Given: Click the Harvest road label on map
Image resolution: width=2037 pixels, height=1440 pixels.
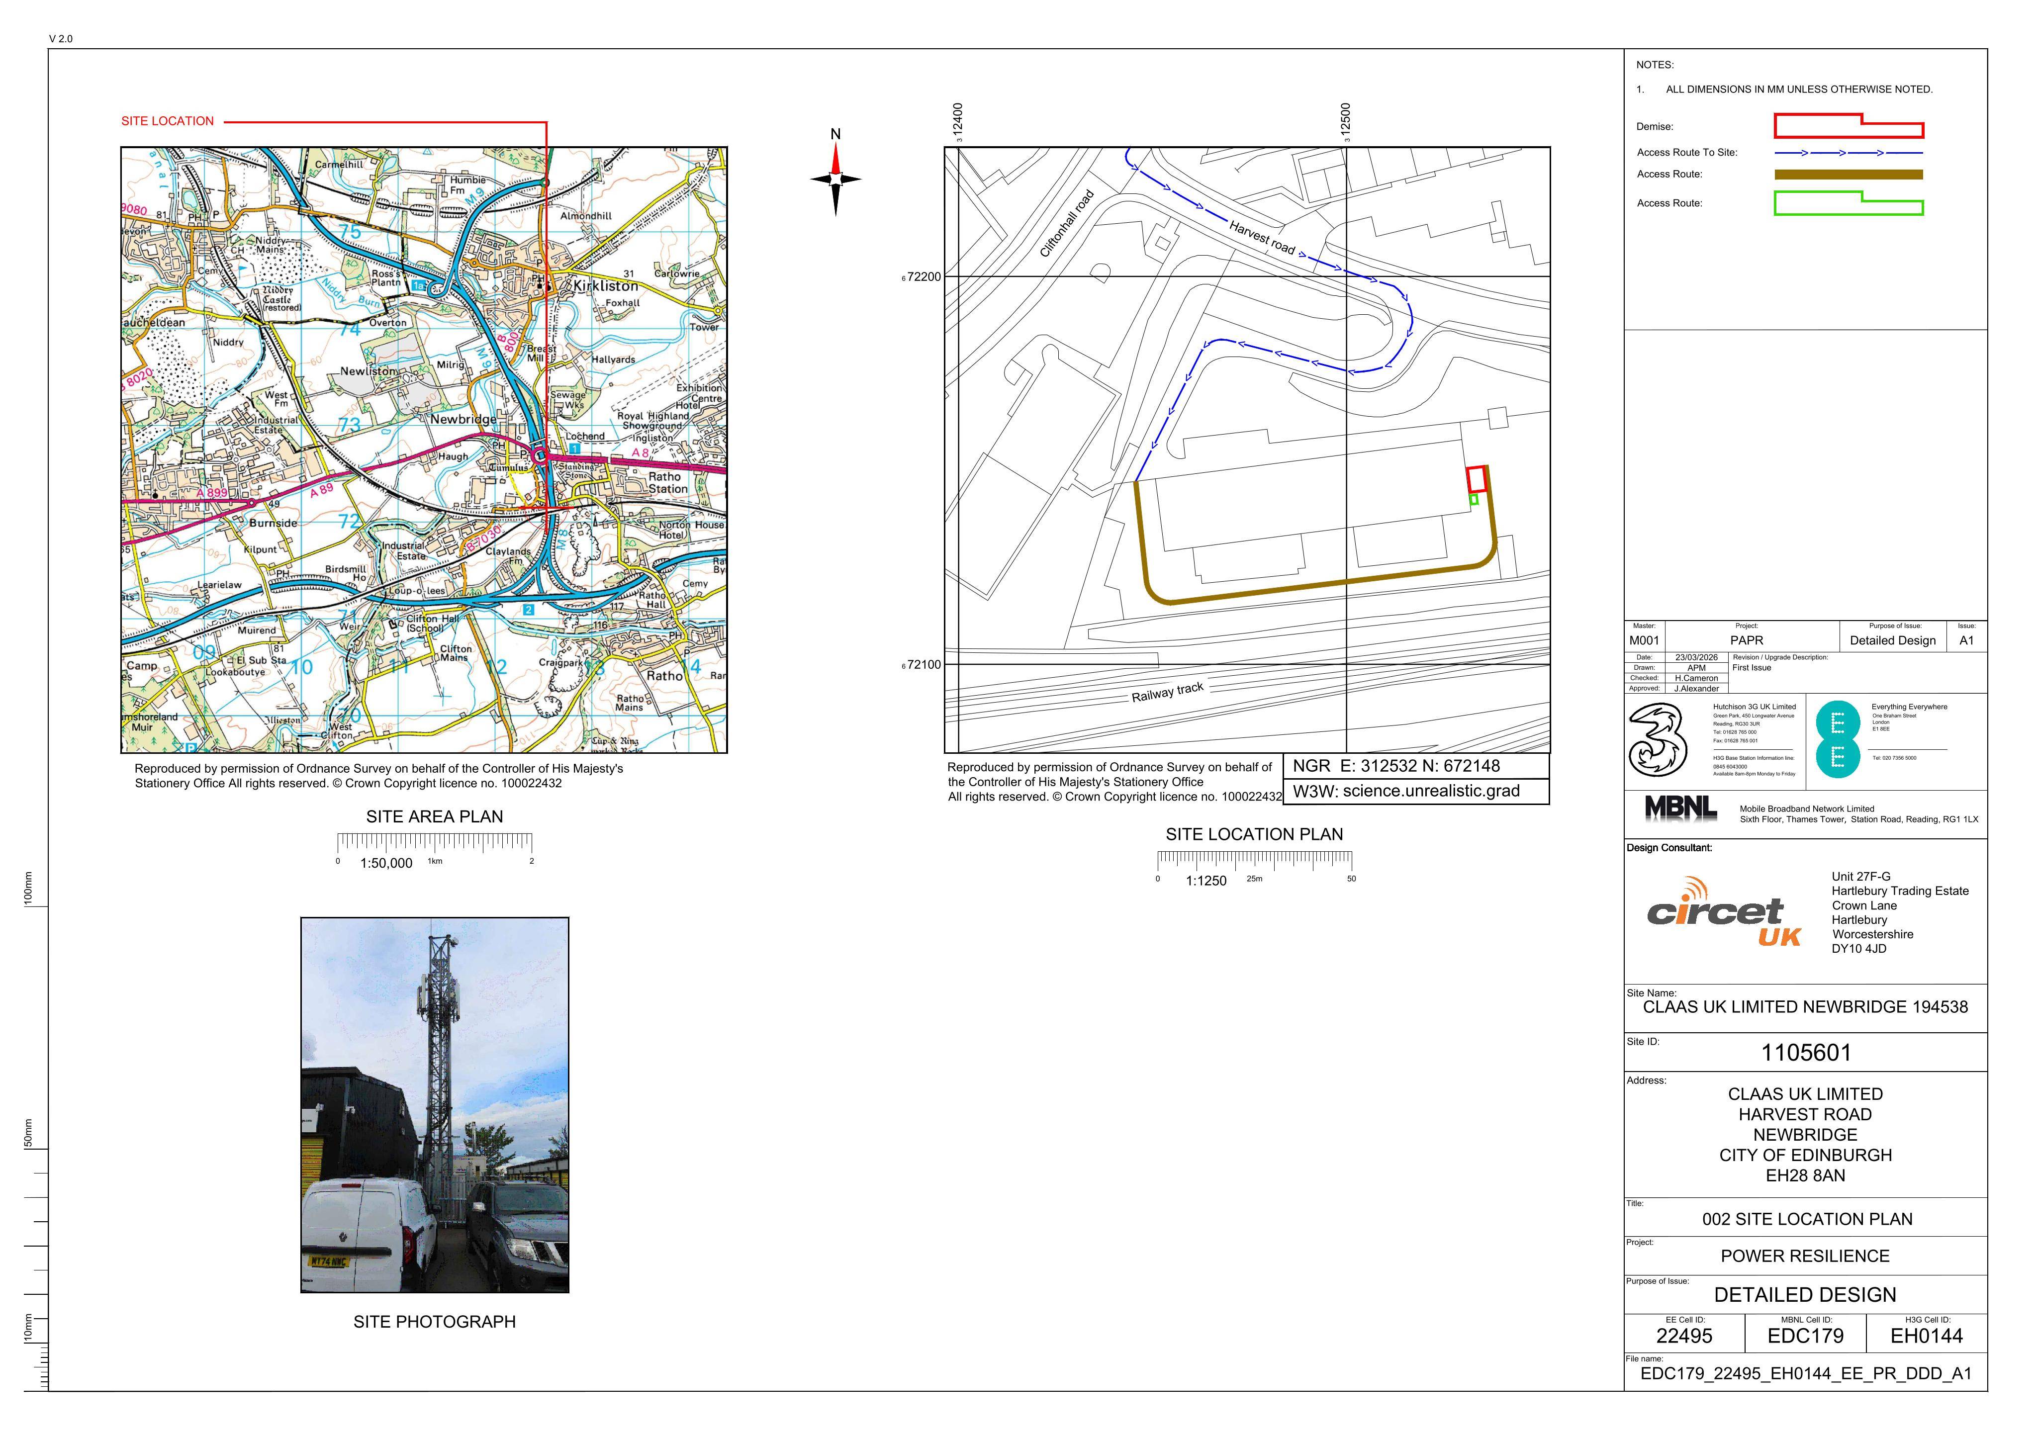Looking at the screenshot, I should tap(1263, 237).
